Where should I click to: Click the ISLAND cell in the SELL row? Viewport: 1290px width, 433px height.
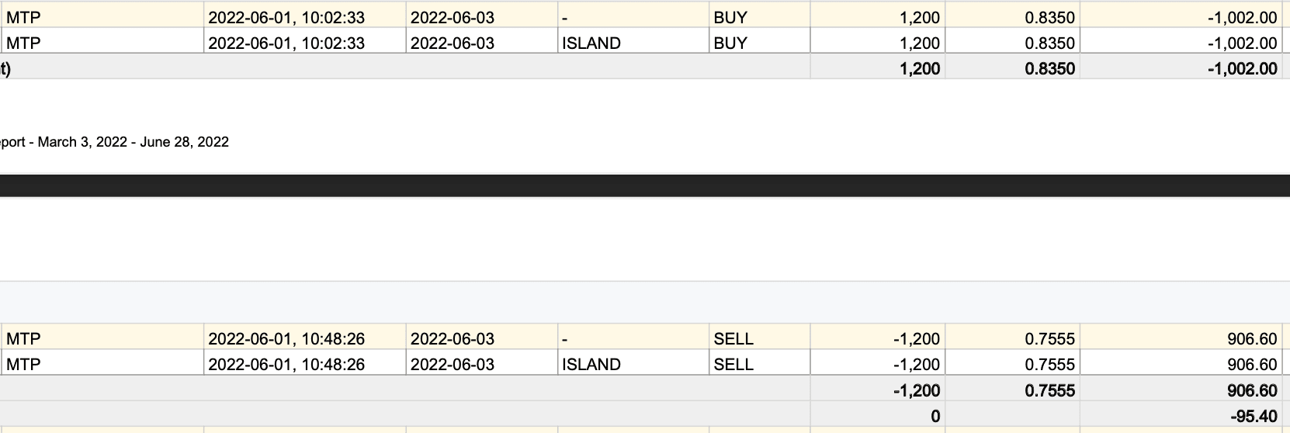(591, 365)
